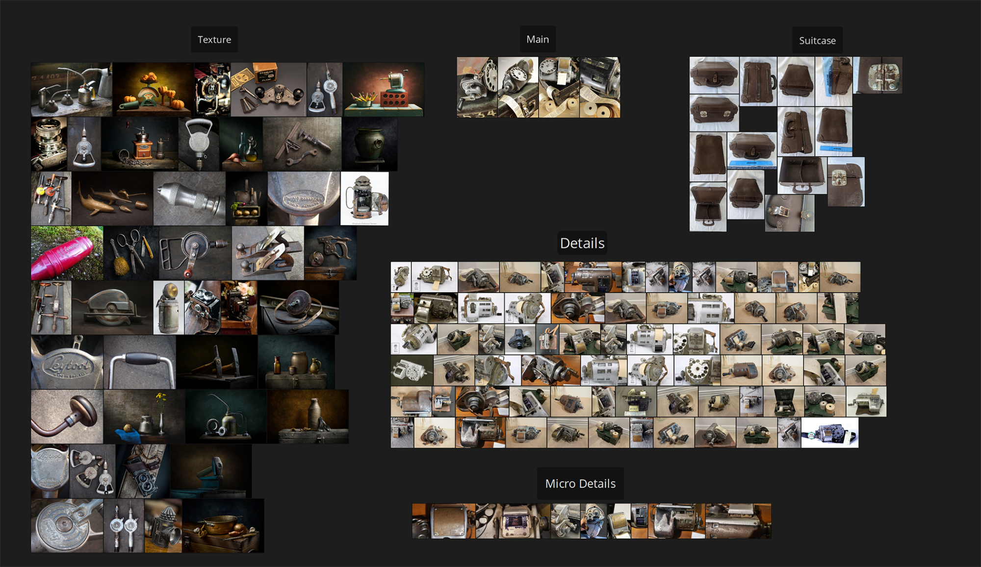
Task: Select first image in Main group
Action: [477, 87]
